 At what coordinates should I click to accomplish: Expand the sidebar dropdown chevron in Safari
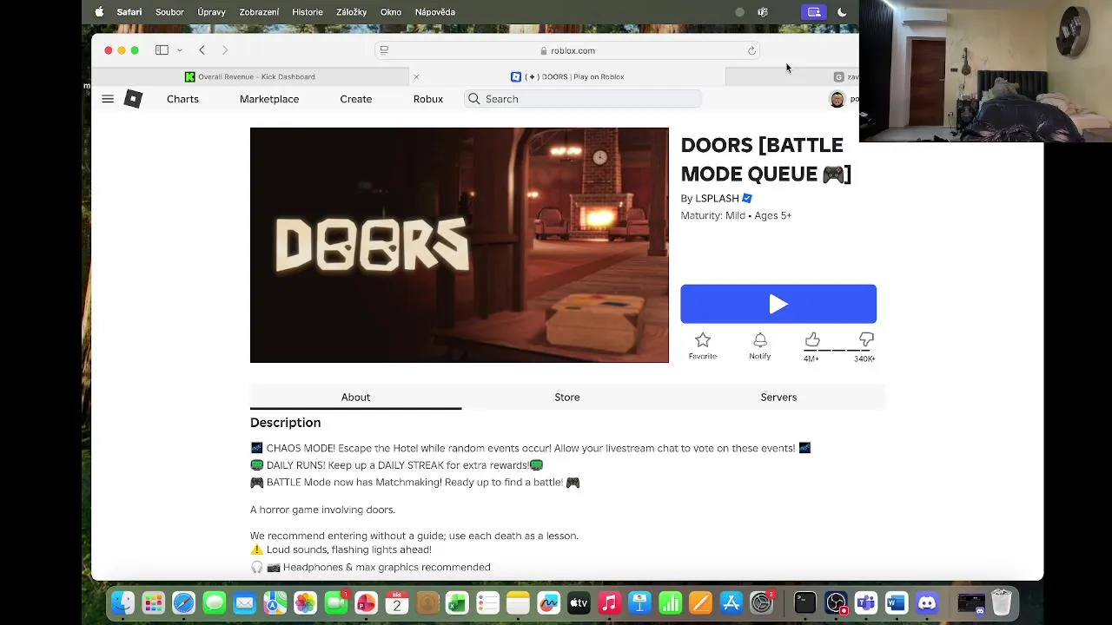(180, 50)
